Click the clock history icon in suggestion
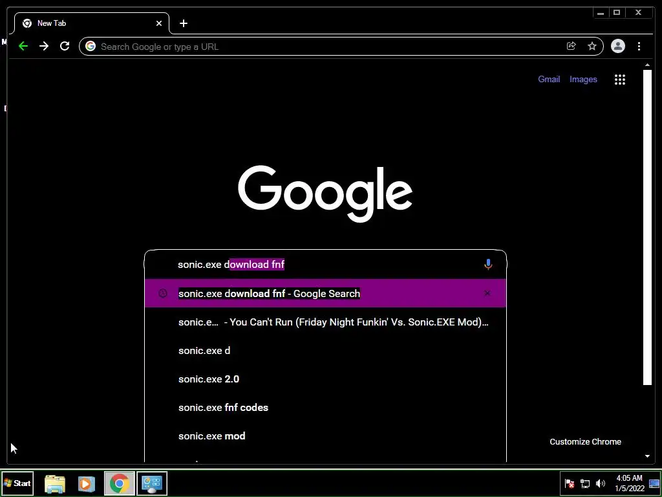Image resolution: width=662 pixels, height=497 pixels. click(162, 293)
